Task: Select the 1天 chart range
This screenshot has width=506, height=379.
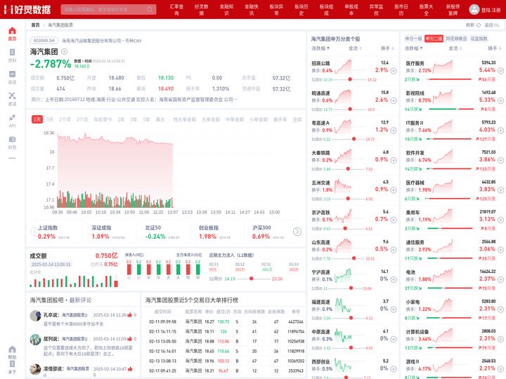Action: point(37,119)
